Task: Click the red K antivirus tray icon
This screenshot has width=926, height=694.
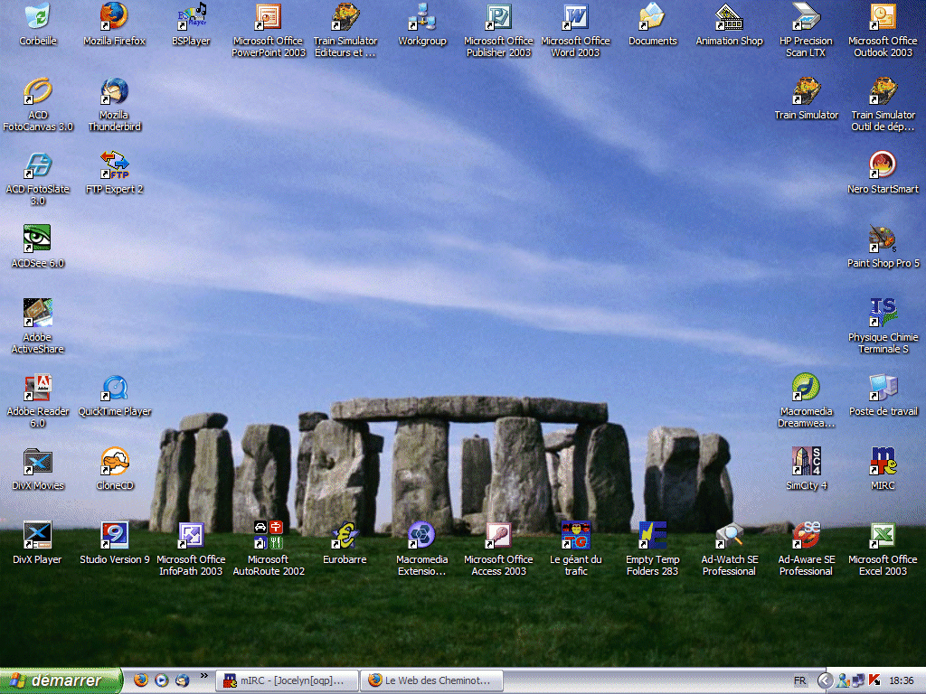Action: point(874,681)
